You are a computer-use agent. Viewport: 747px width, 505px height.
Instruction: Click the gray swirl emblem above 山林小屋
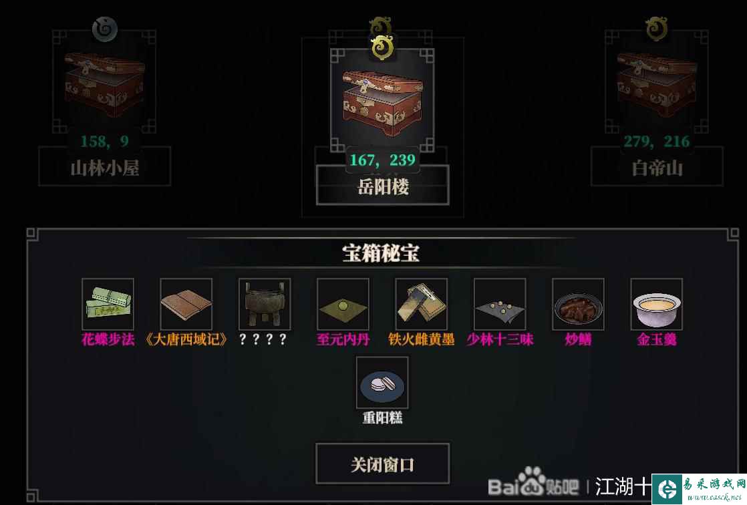105,29
